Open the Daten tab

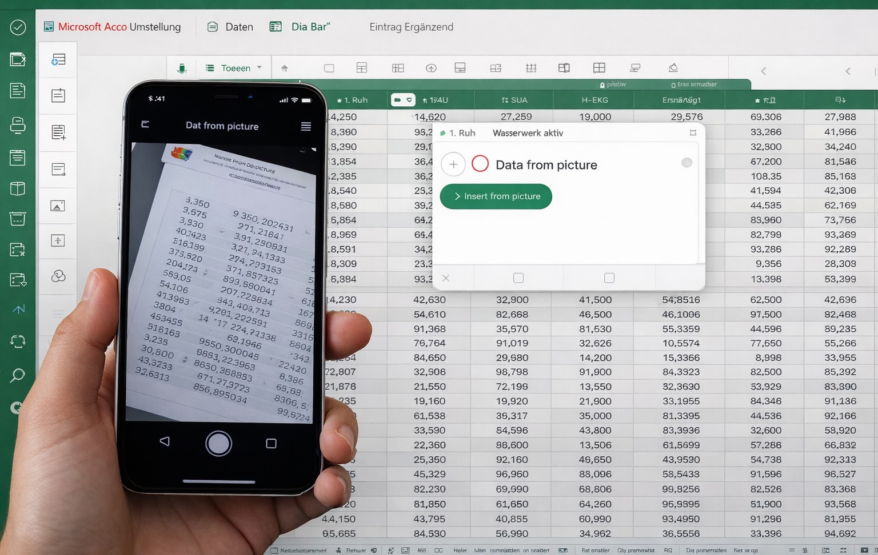pyautogui.click(x=230, y=27)
